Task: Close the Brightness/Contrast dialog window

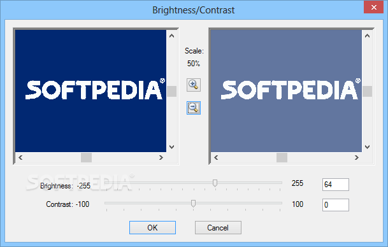Action: (373, 7)
